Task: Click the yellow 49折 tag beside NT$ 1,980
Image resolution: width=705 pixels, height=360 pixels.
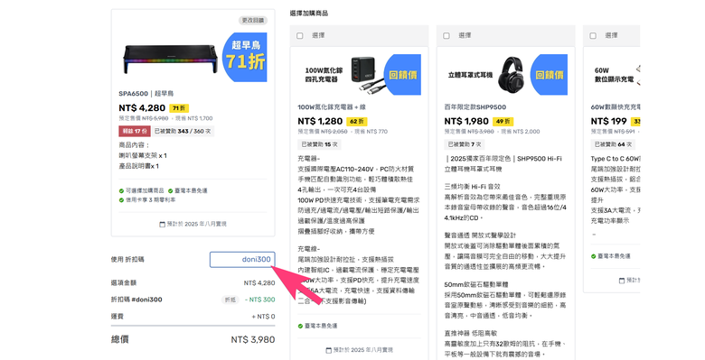Action: pyautogui.click(x=503, y=121)
